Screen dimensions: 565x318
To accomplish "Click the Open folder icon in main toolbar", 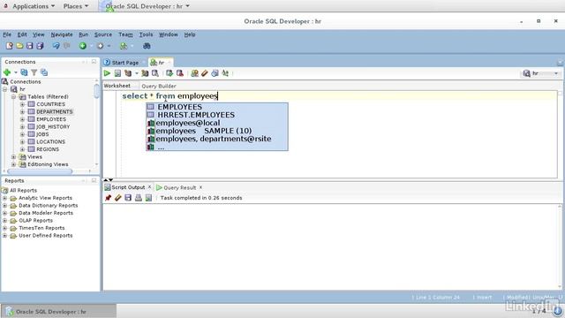I will 19,46.
